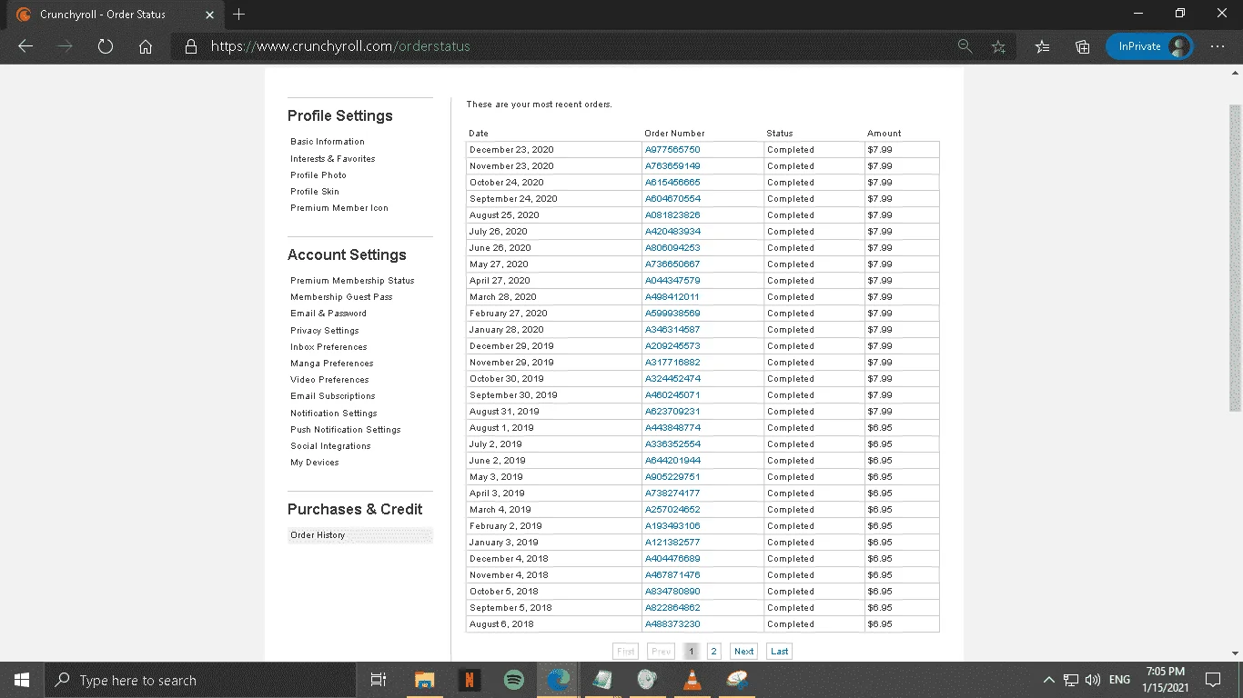Open Inbox Preferences

(328, 347)
